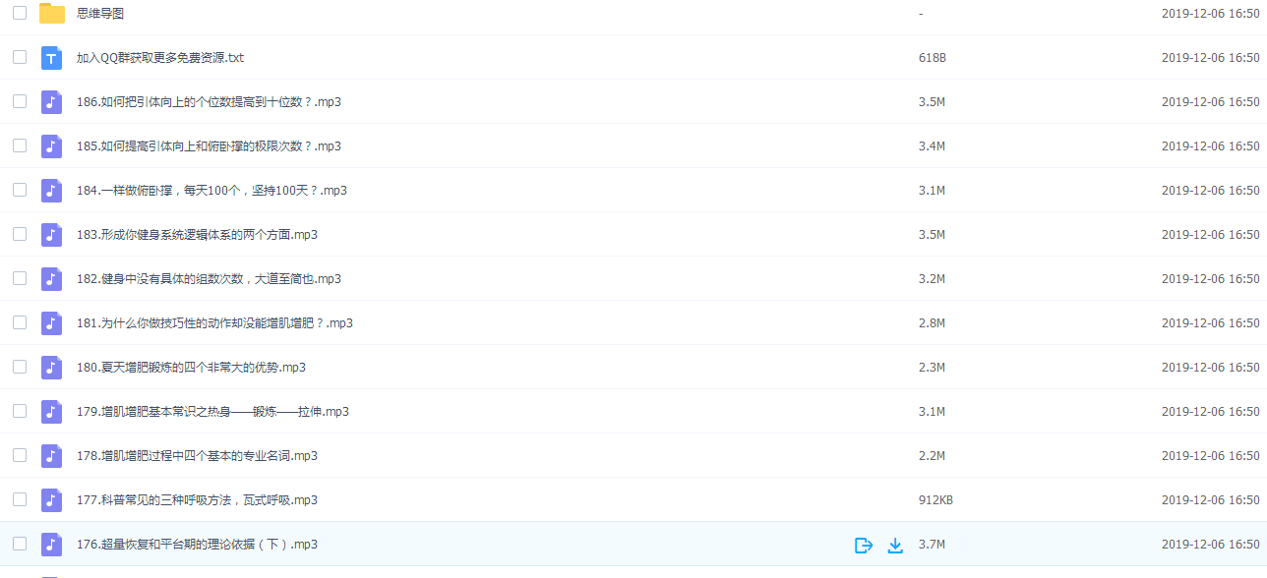Check the box for file 176 mp3
Screen dimensions: 1267x578
pyautogui.click(x=20, y=544)
